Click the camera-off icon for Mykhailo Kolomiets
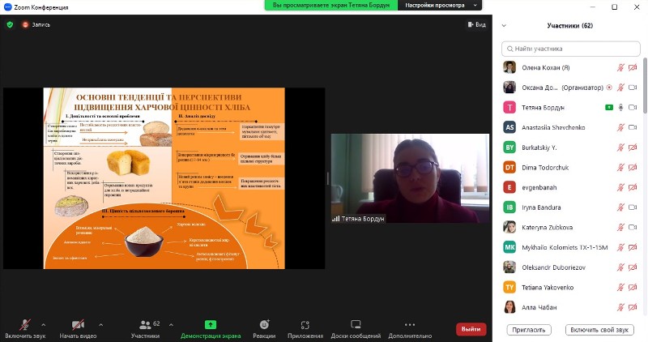This screenshot has height=342, width=648. (633, 247)
